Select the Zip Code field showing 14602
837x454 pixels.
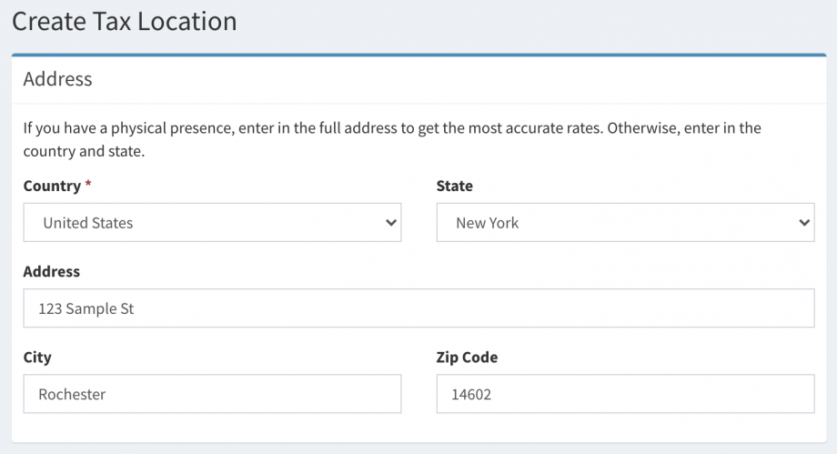625,394
